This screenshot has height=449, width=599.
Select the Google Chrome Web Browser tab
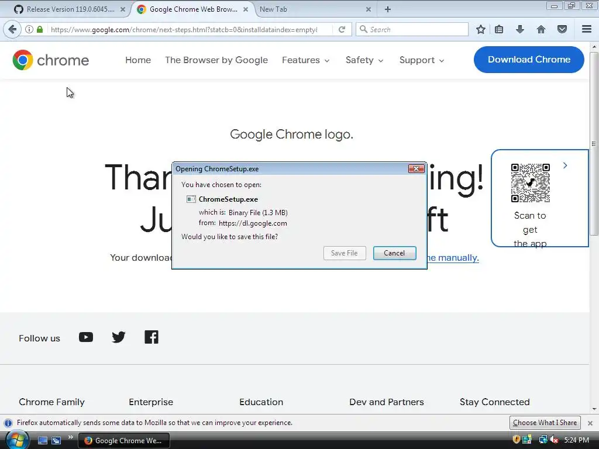click(193, 9)
